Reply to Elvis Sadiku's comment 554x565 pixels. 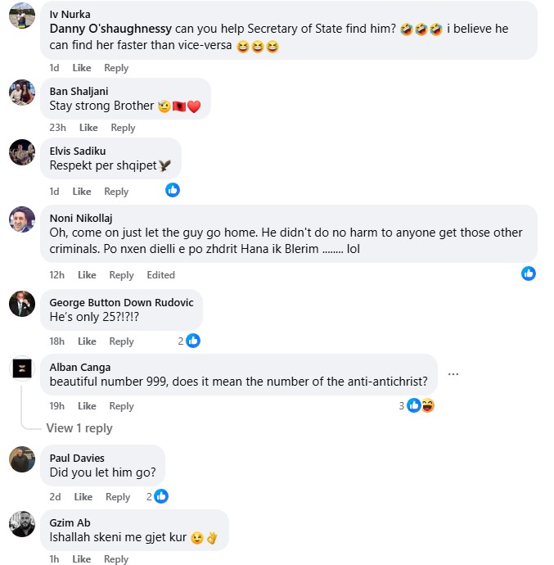tap(116, 192)
